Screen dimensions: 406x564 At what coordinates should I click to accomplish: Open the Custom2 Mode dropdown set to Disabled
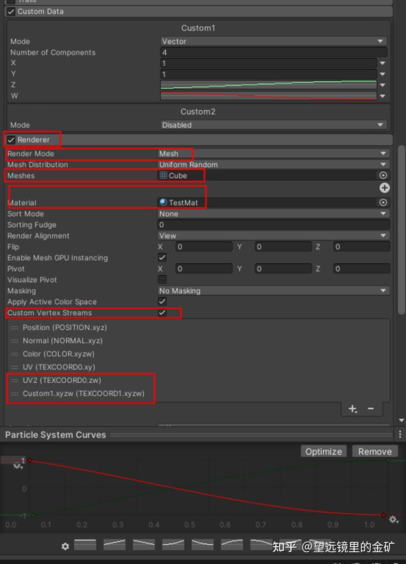point(273,125)
